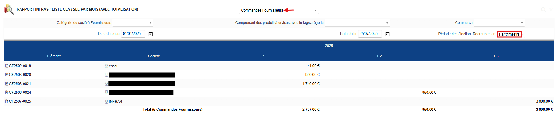The height and width of the screenshot is (129, 558).
Task: Click the Date de fin field
Action: [x=370, y=34]
